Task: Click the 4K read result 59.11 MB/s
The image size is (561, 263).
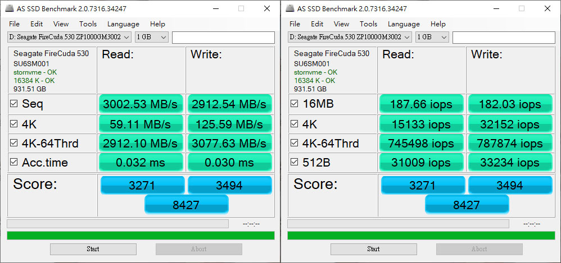Action: click(x=141, y=124)
